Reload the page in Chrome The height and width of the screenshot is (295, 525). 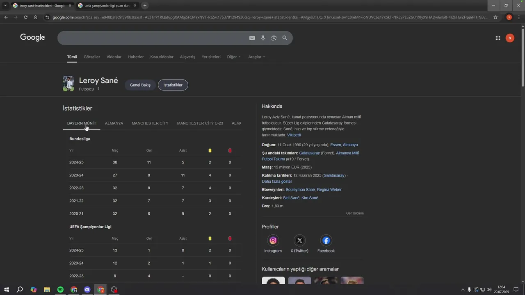[x=25, y=17]
